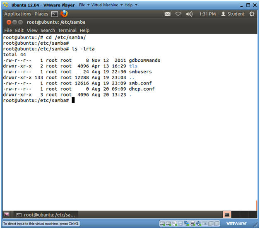
Task: Open the terminal Search menu
Action: coord(48,31)
